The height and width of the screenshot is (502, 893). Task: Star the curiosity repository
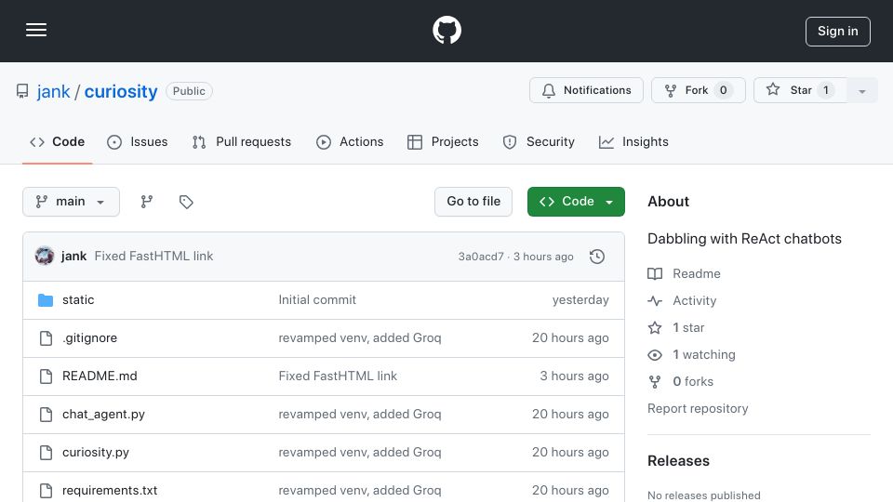click(x=800, y=90)
